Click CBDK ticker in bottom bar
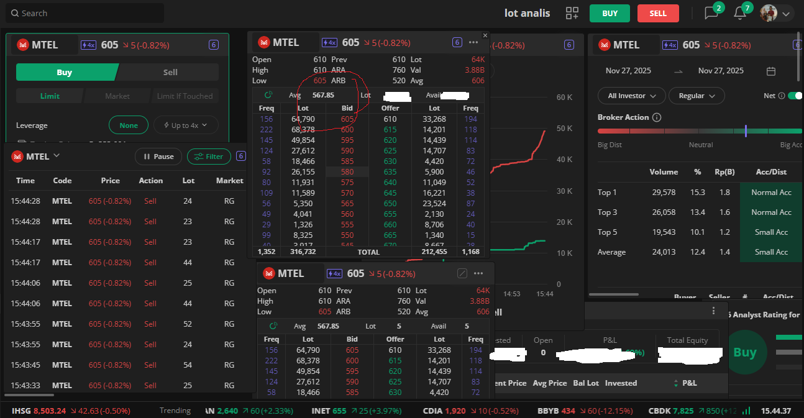This screenshot has width=804, height=418. [692, 411]
